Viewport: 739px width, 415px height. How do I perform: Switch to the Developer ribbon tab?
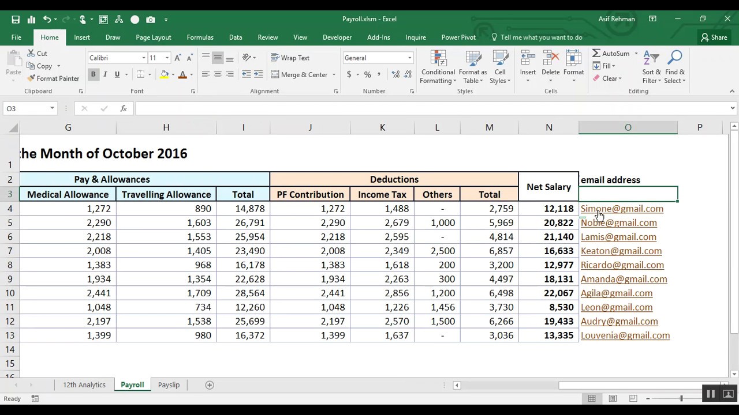337,37
